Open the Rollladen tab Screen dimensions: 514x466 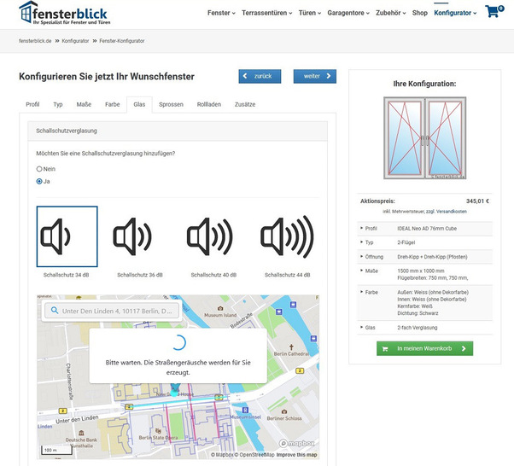click(x=208, y=104)
